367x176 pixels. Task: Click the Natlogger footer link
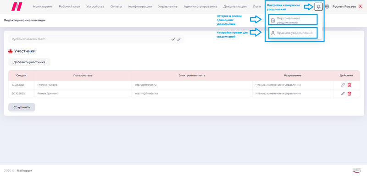pyautogui.click(x=24, y=170)
